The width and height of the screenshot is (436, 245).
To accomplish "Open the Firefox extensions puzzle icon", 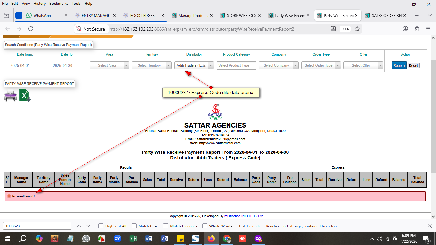I will point(417,29).
